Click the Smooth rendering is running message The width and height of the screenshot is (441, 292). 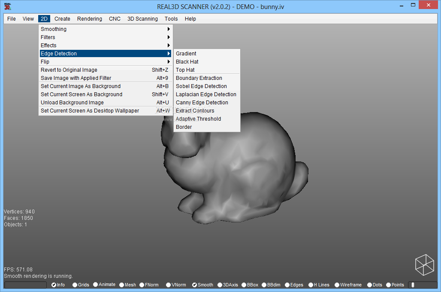click(x=38, y=276)
